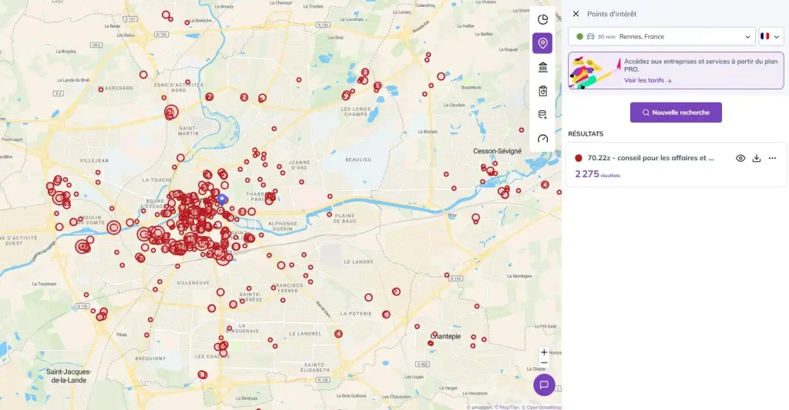Open the speedometer gauge icon panel
This screenshot has width=789, height=410.
coord(542,139)
